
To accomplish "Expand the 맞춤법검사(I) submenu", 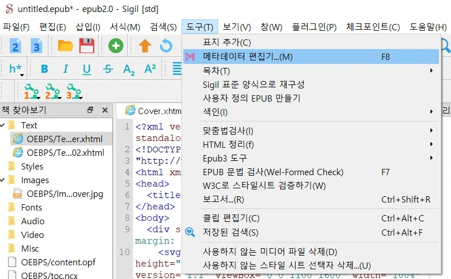I will [311, 131].
